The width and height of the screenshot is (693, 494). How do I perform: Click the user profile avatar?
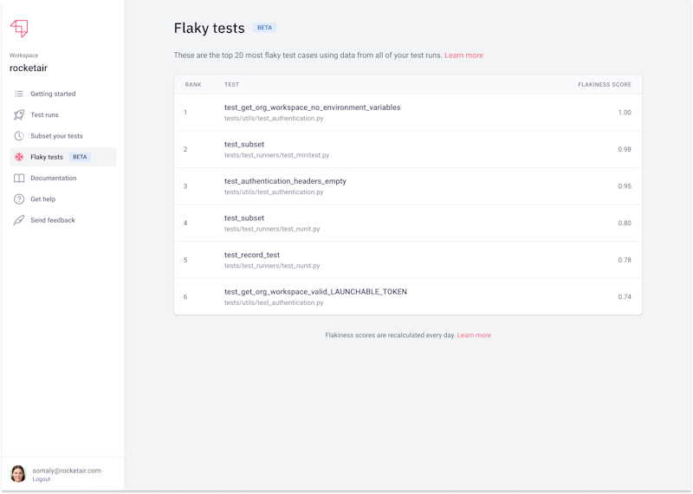[18, 473]
